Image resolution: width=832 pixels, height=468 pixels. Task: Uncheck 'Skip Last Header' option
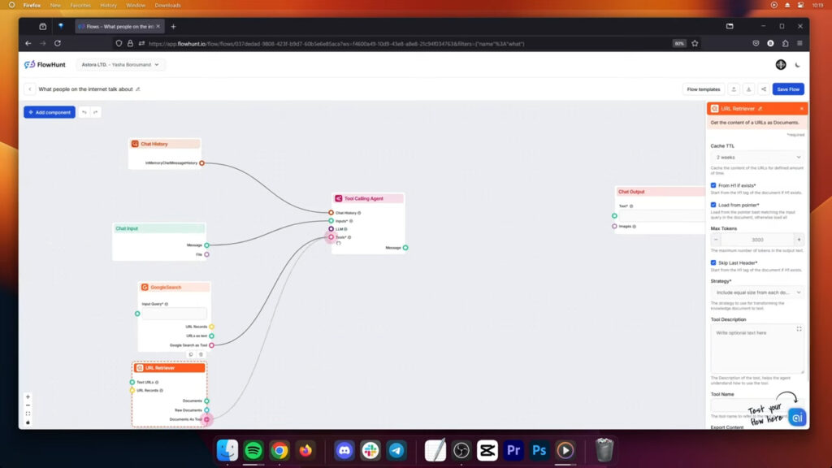713,264
